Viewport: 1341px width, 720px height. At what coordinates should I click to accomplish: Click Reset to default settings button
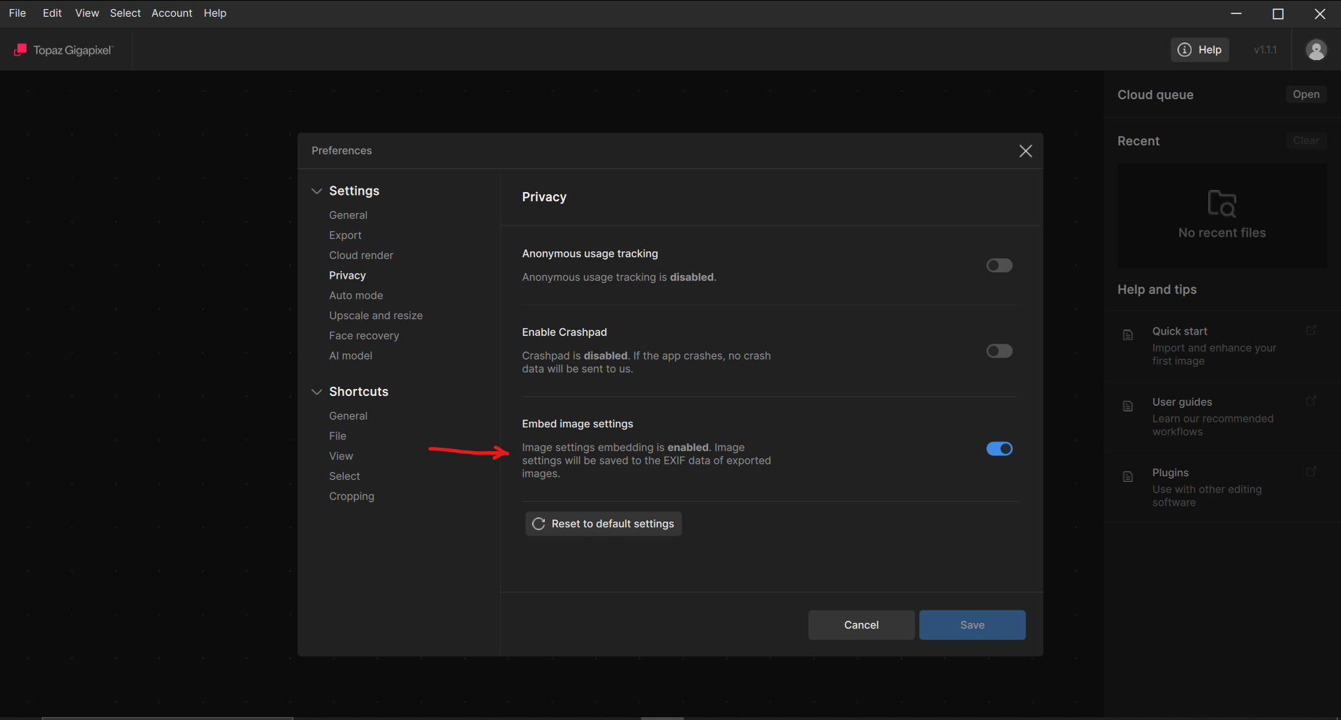(x=603, y=524)
